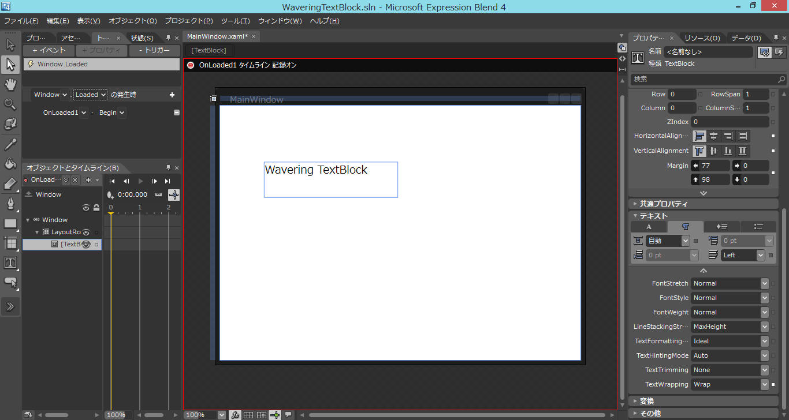This screenshot has height=420, width=789.
Task: Choose the Pen tool in toolbar
Action: click(10, 203)
